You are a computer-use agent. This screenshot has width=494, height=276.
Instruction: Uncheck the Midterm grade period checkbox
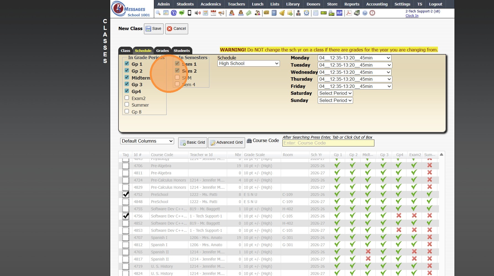127,77
